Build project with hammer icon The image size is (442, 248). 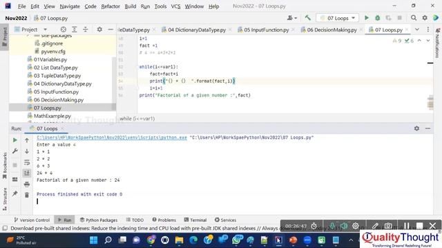coord(308,18)
